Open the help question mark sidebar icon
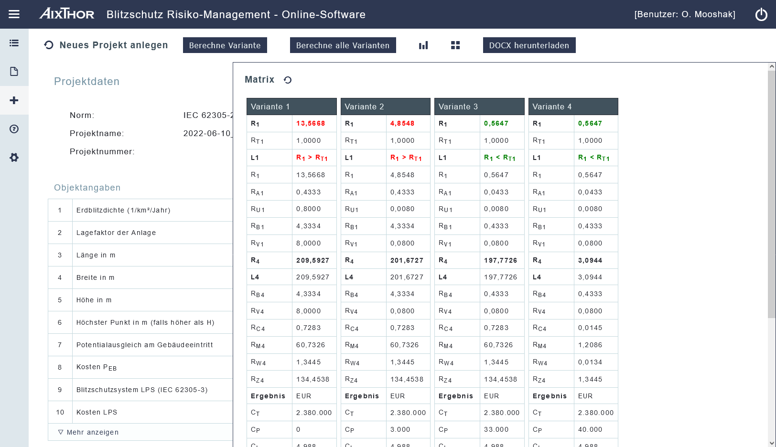Screen dimensions: 776x447 pos(14,129)
